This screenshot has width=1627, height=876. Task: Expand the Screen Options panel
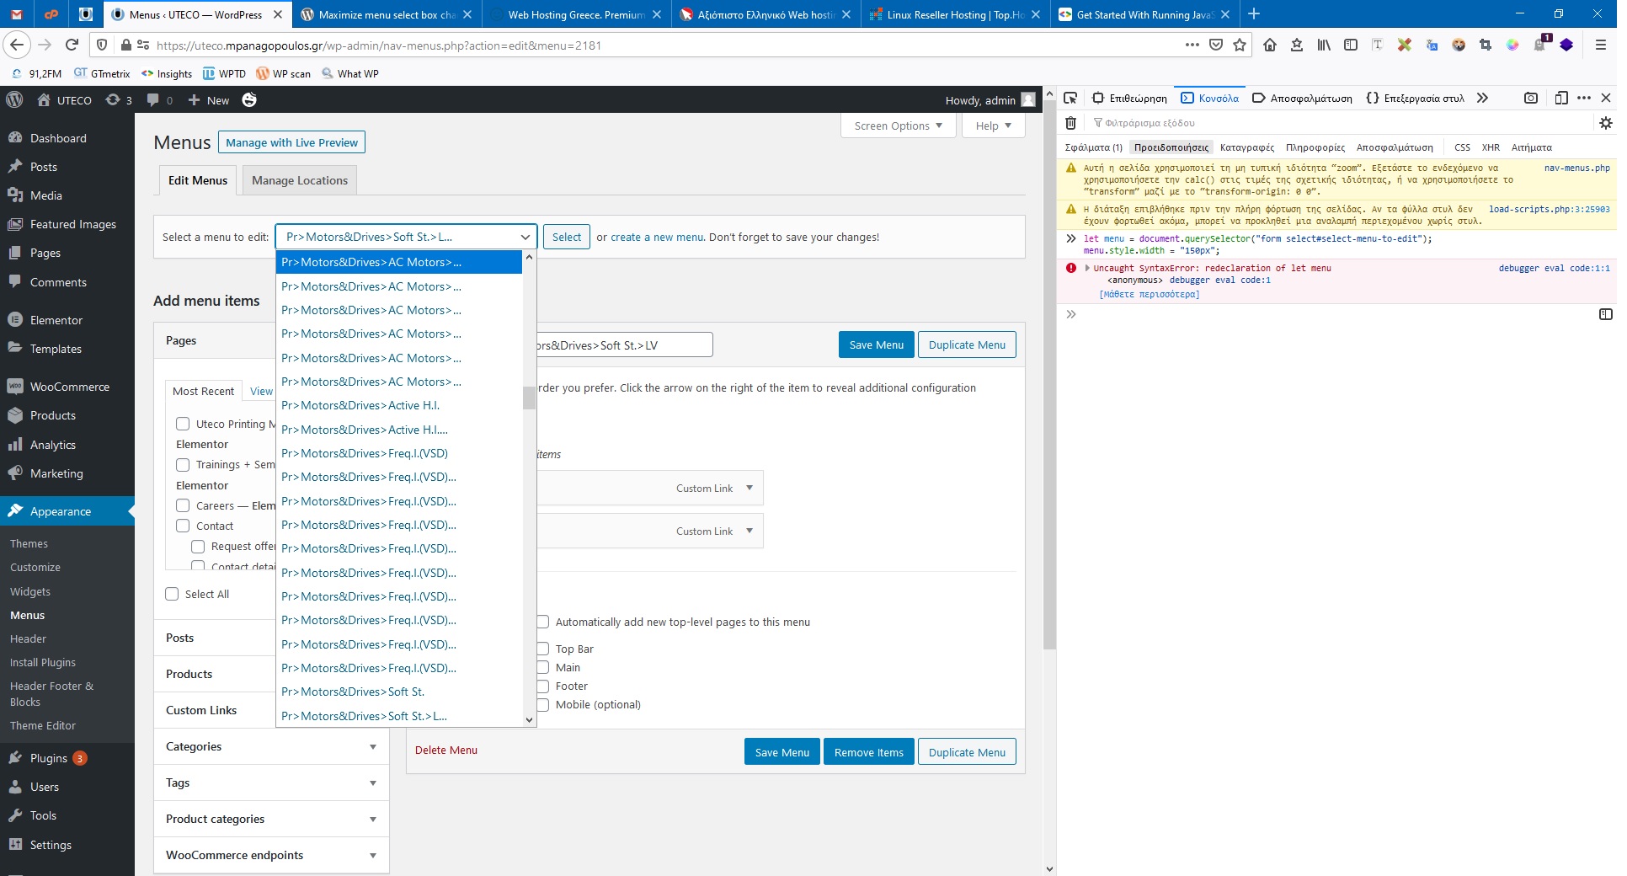tap(899, 126)
